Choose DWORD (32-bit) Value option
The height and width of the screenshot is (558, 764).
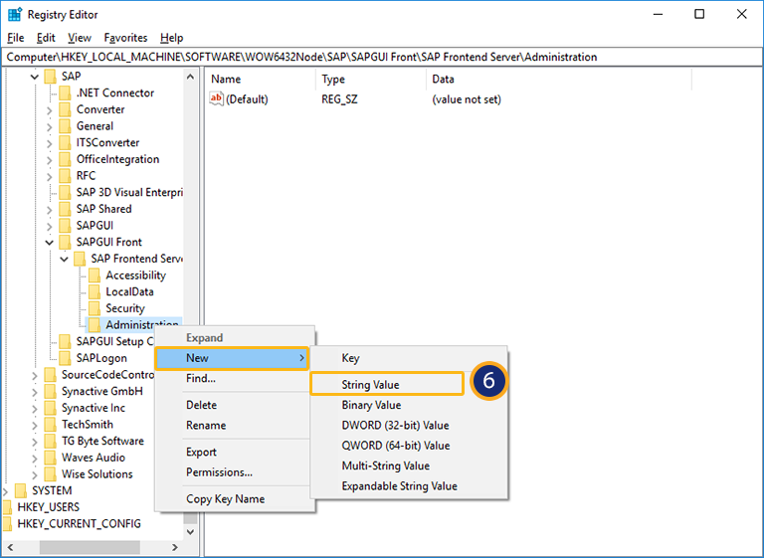[395, 426]
